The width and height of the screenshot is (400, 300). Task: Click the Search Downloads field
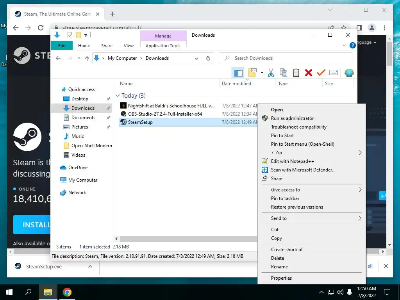click(286, 58)
